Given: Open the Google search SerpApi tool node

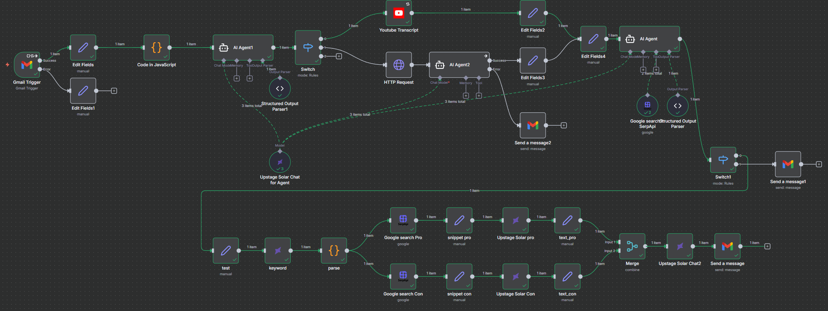Looking at the screenshot, I should pos(647,106).
